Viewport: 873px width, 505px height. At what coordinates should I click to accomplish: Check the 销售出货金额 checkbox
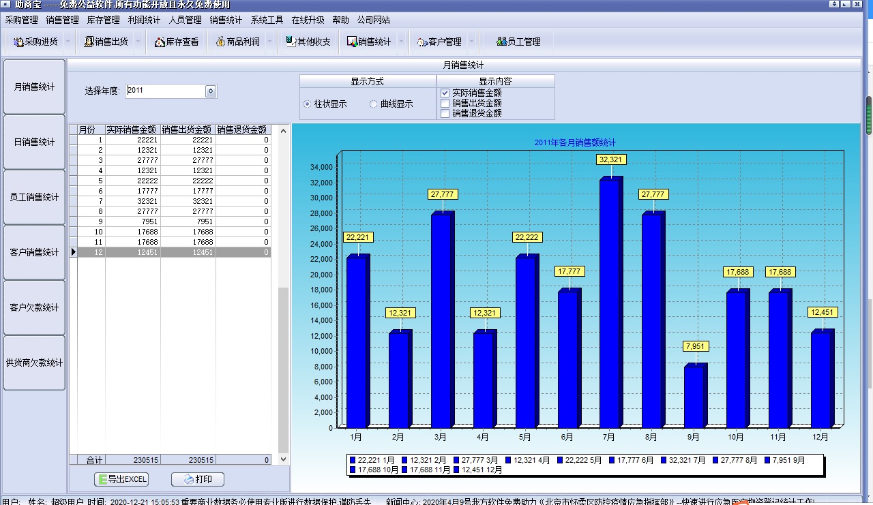point(445,103)
